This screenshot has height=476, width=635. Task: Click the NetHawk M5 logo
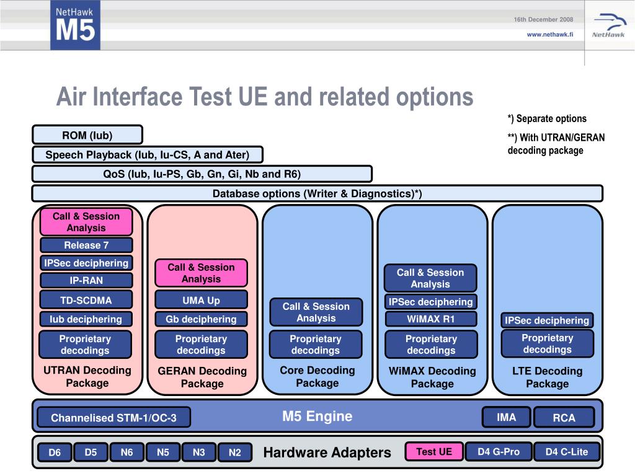(x=75, y=25)
